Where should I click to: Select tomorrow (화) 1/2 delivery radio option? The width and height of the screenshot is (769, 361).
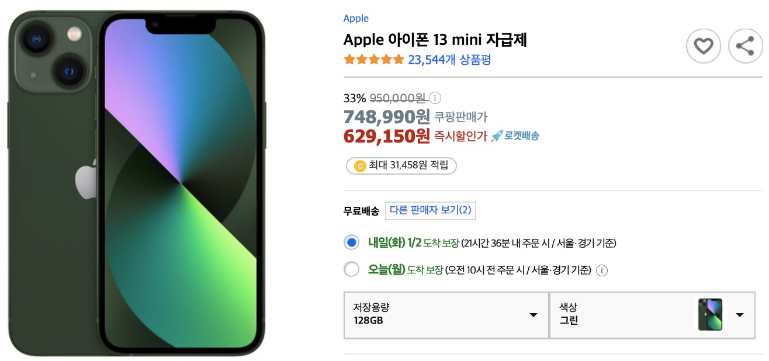[x=351, y=242]
